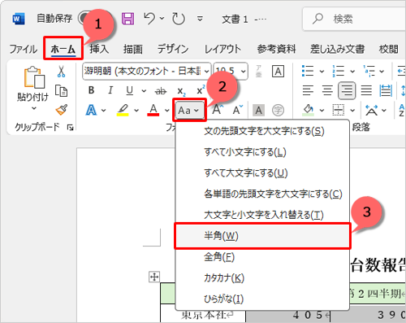This screenshot has width=406, height=323.
Task: Open the 挿入 tab
Action: point(99,49)
